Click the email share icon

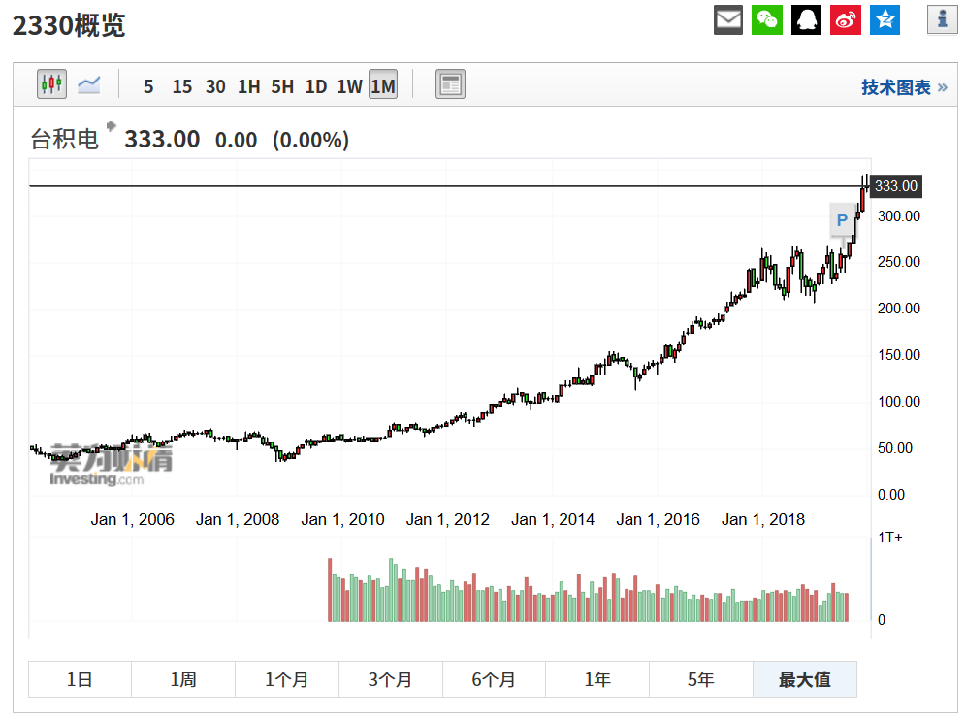pos(728,19)
